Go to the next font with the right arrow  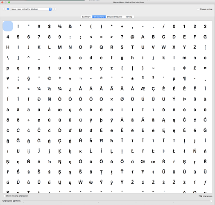tap(55, 9)
